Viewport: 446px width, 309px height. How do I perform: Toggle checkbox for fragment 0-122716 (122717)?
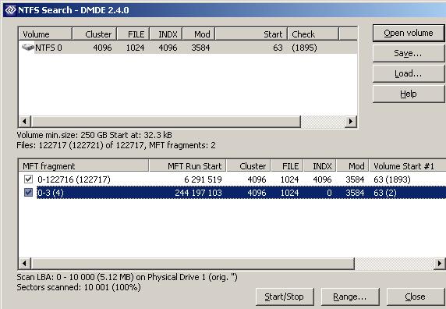[x=28, y=179]
